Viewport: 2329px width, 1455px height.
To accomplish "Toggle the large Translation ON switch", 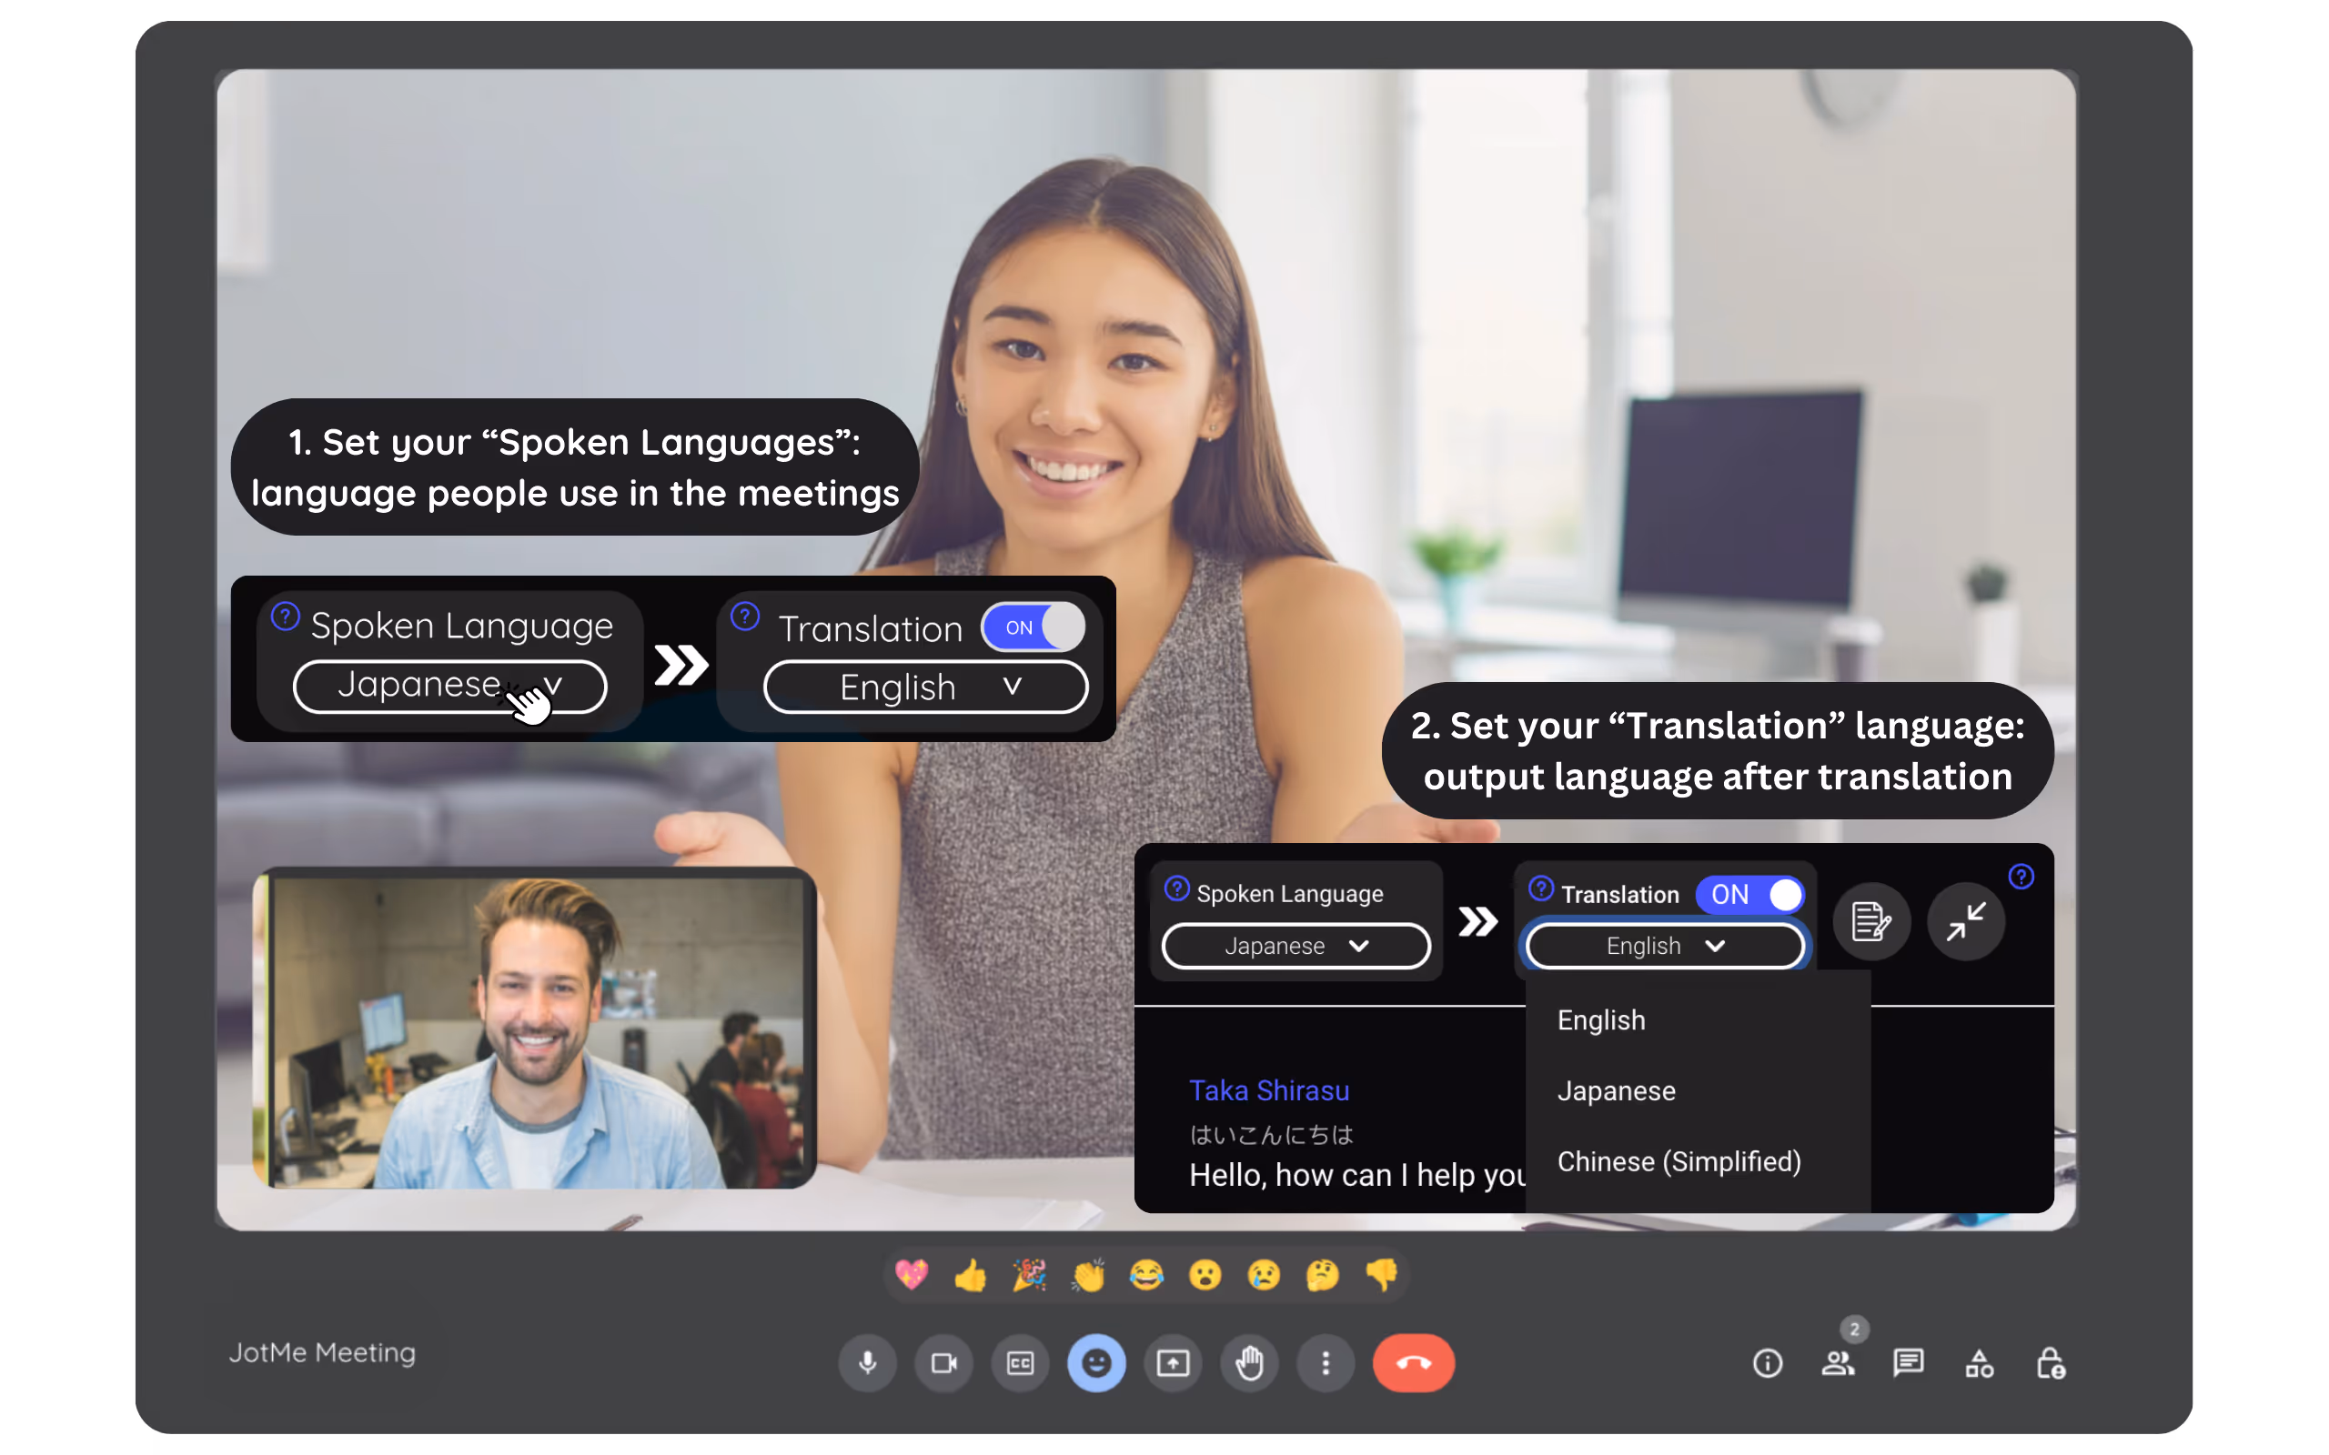I will tap(1033, 627).
